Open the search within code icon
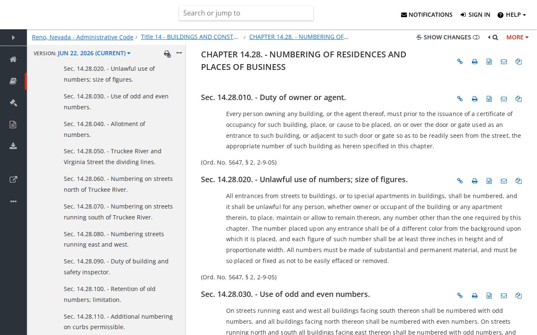 pos(493,37)
